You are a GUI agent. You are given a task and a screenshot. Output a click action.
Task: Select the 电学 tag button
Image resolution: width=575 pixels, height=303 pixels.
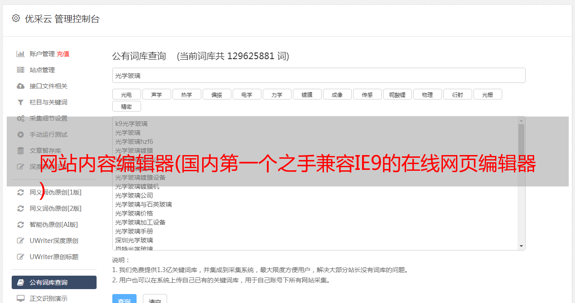tap(247, 95)
